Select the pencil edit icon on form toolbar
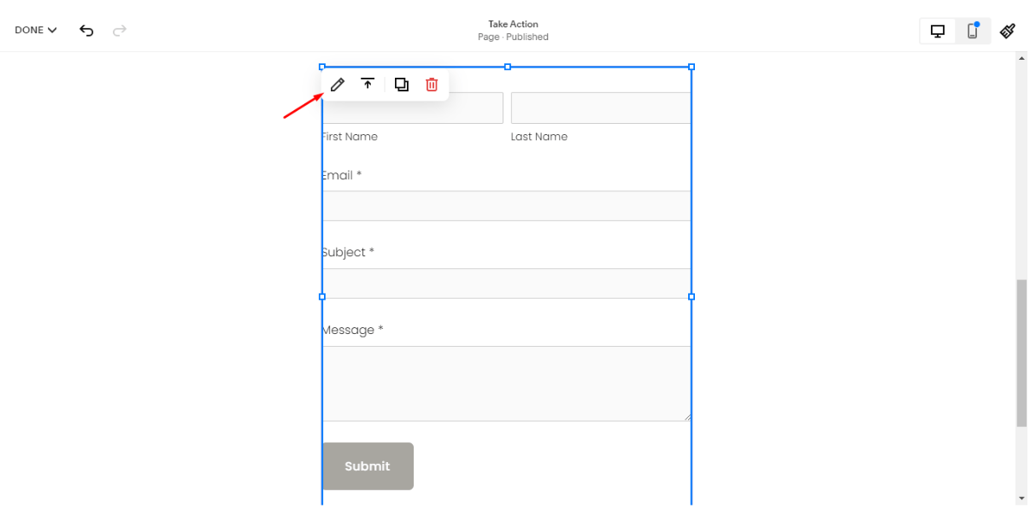This screenshot has width=1036, height=521. tap(337, 84)
